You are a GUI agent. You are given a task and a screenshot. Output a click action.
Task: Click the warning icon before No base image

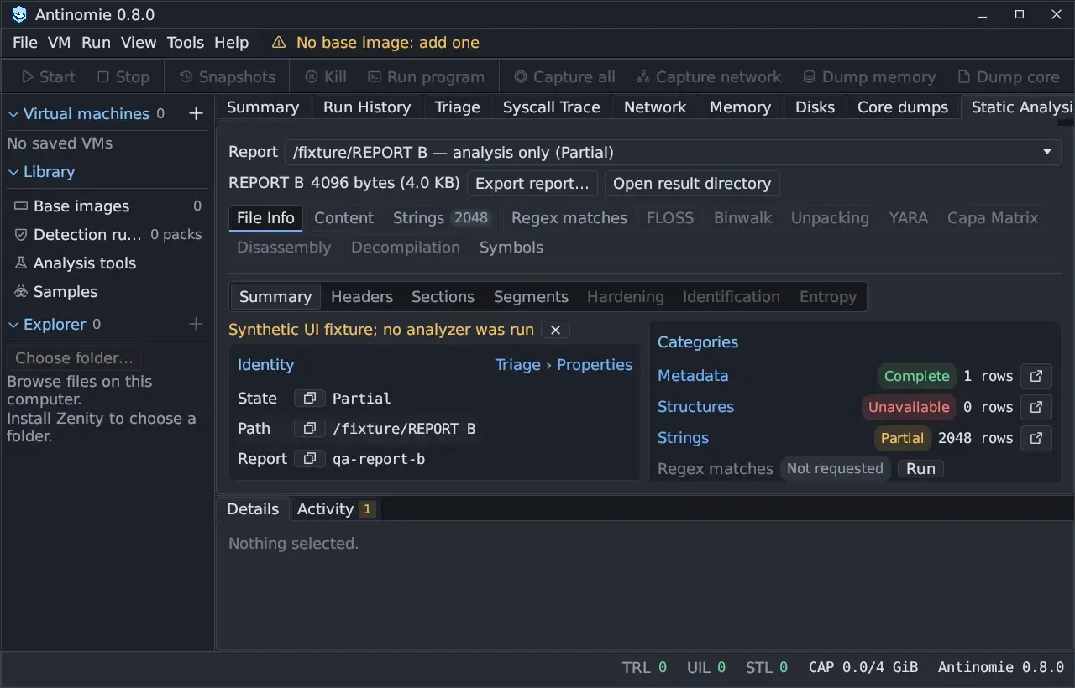(x=279, y=43)
